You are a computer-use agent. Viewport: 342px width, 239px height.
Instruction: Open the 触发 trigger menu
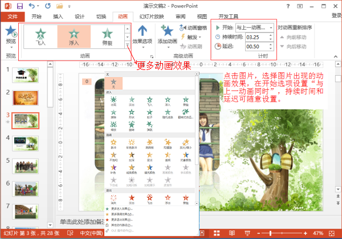tap(191, 37)
